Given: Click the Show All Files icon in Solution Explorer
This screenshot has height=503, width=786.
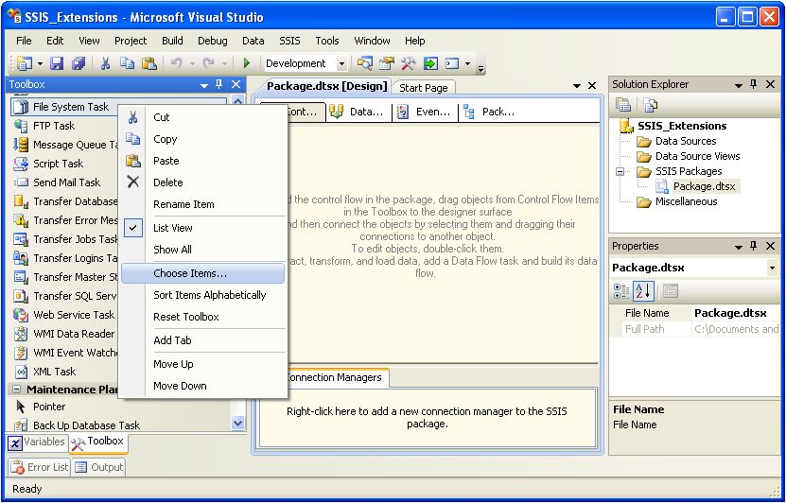Looking at the screenshot, I should pyautogui.click(x=651, y=105).
